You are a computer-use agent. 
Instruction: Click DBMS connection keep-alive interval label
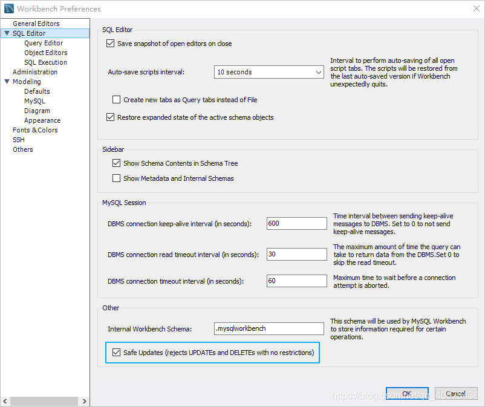(180, 224)
